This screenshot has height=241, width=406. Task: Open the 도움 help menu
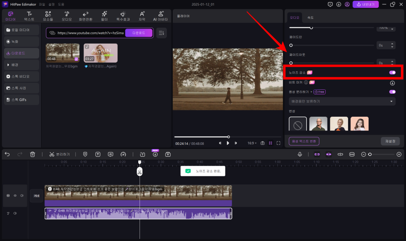61,4
